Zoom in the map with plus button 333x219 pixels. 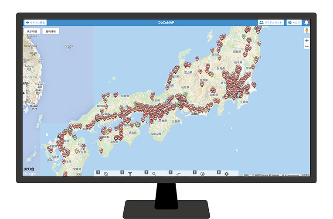click(307, 40)
